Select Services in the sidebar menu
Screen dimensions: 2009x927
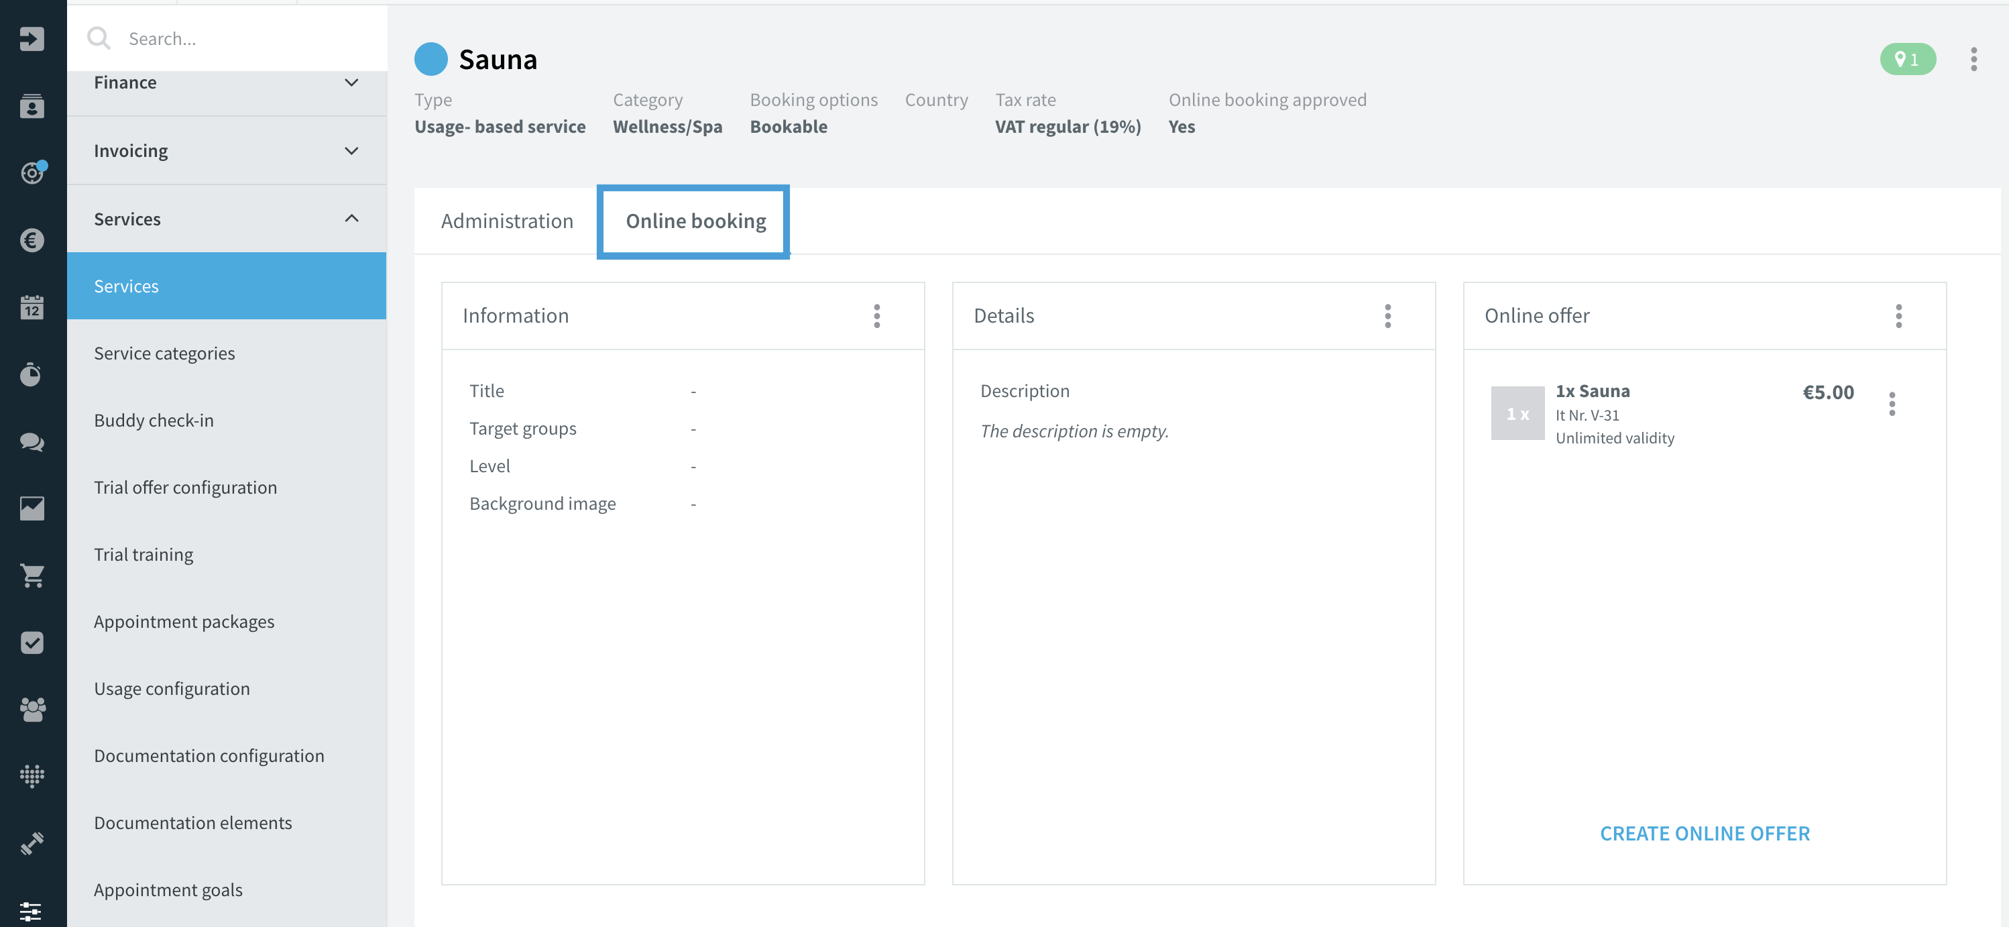point(227,286)
